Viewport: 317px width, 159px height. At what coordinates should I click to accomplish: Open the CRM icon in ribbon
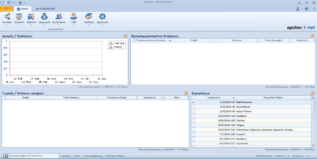pyautogui.click(x=74, y=17)
